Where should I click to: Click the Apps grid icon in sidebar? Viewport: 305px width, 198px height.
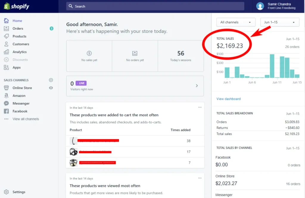pyautogui.click(x=6, y=67)
